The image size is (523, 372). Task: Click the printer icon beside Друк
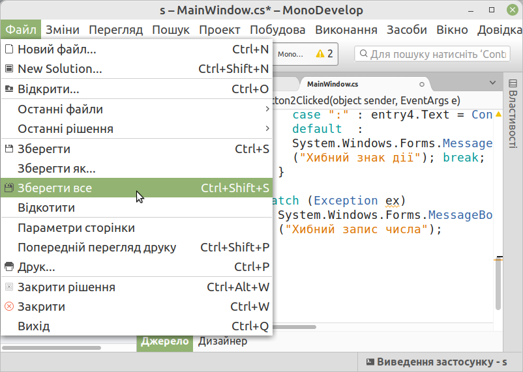9,266
